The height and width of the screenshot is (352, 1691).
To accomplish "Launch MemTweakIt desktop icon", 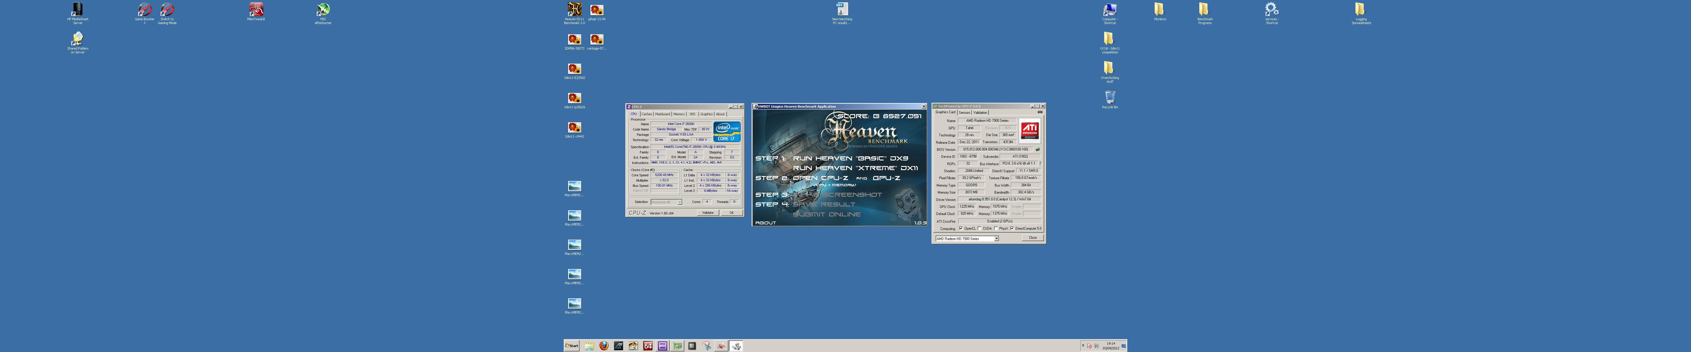I will click(x=256, y=12).
